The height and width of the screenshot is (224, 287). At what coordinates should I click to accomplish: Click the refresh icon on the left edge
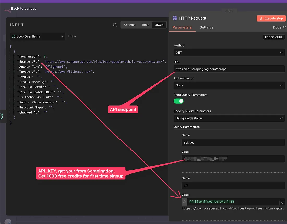click(x=2, y=116)
